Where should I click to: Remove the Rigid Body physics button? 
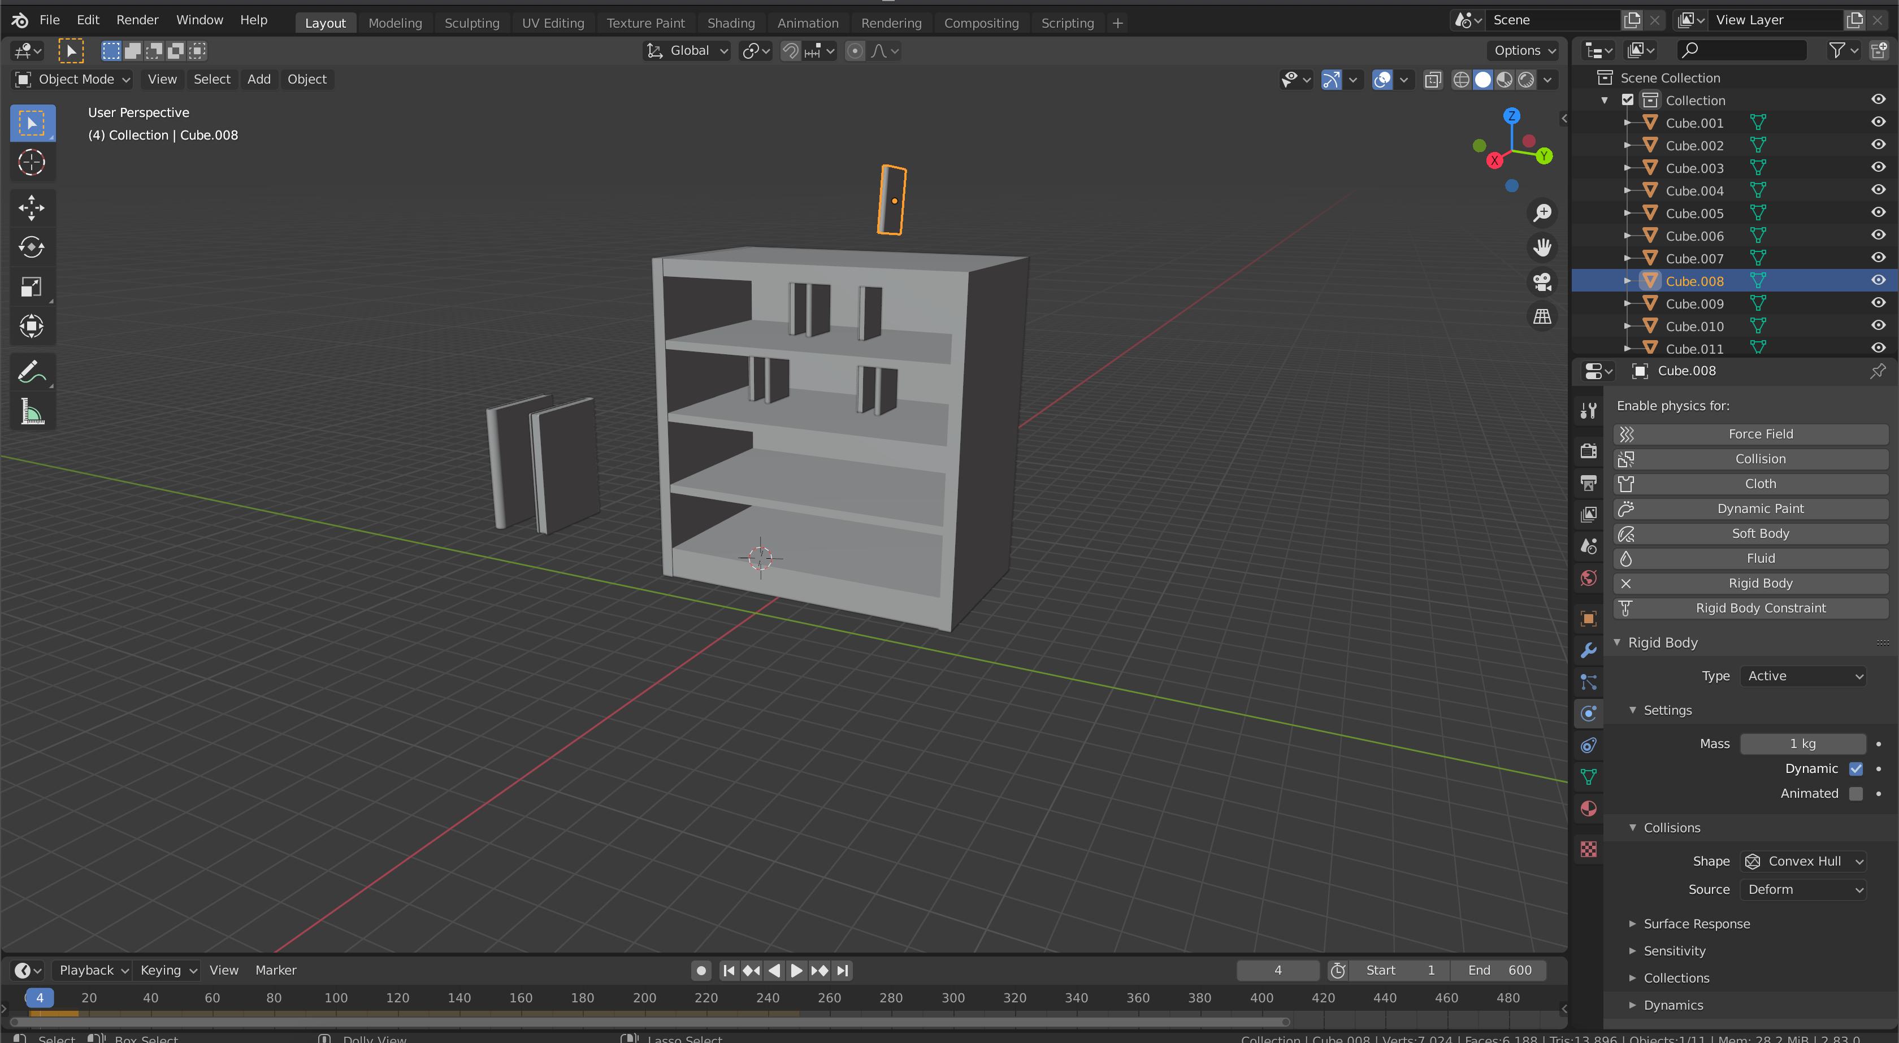(1750, 584)
